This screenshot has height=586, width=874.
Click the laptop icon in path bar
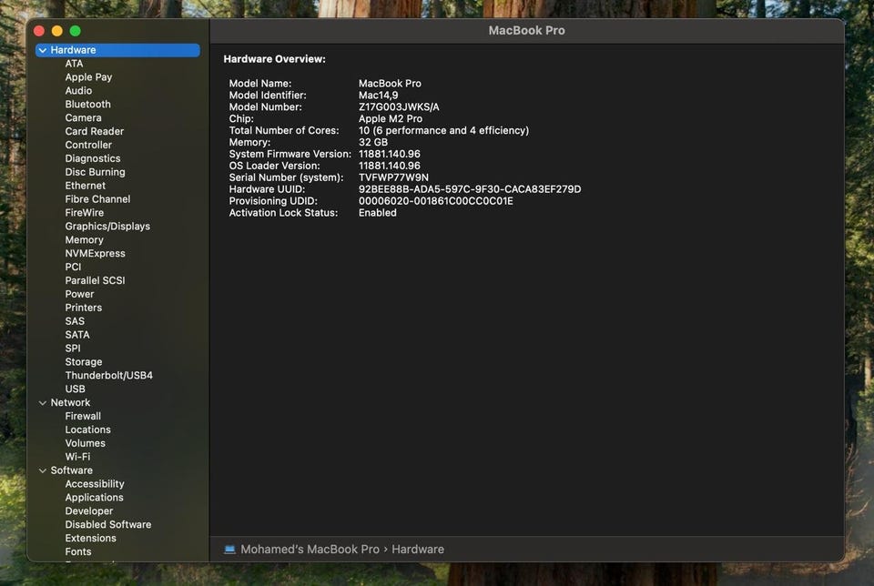pyautogui.click(x=229, y=550)
